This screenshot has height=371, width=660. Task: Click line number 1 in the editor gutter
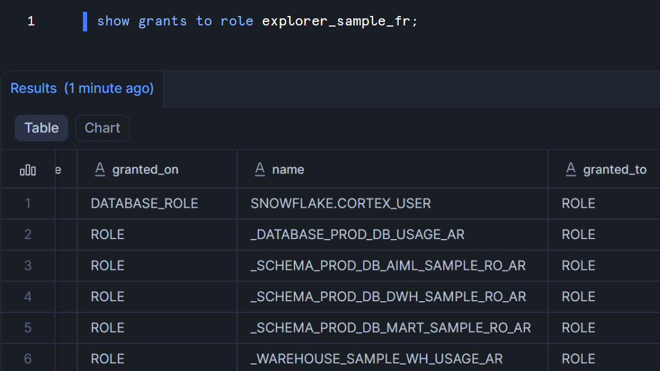tap(31, 22)
